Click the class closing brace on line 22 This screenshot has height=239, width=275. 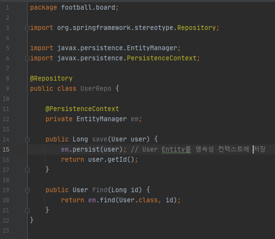pos(32,220)
